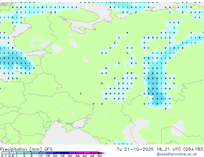Click the 0.1–0.5 mm legend color swatch

5,153
